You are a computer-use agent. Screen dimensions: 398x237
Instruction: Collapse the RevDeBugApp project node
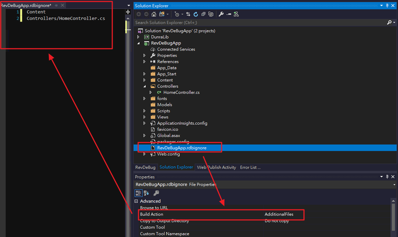coord(138,43)
